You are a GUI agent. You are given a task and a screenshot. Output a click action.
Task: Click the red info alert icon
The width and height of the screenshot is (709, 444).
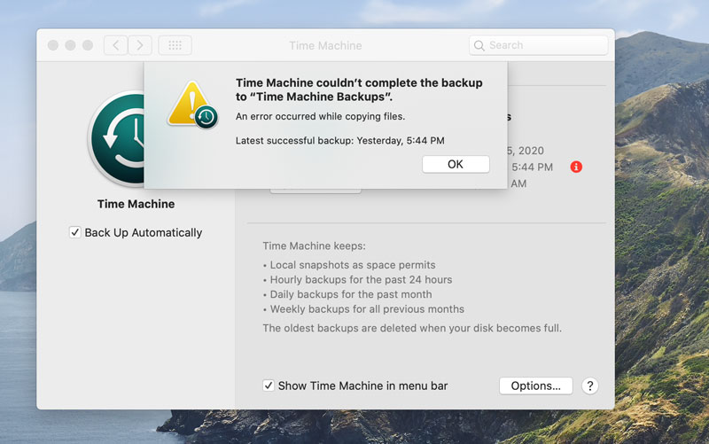click(x=576, y=167)
